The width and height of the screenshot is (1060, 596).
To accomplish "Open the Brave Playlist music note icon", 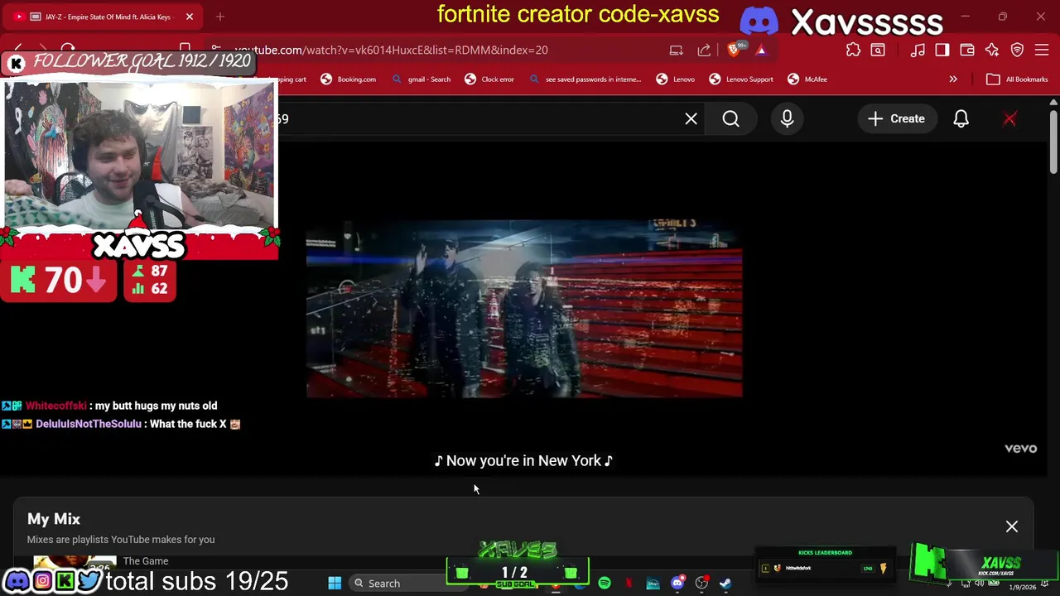I will [x=918, y=50].
